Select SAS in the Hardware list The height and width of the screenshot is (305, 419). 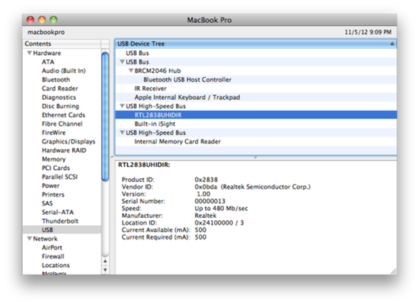coord(47,203)
